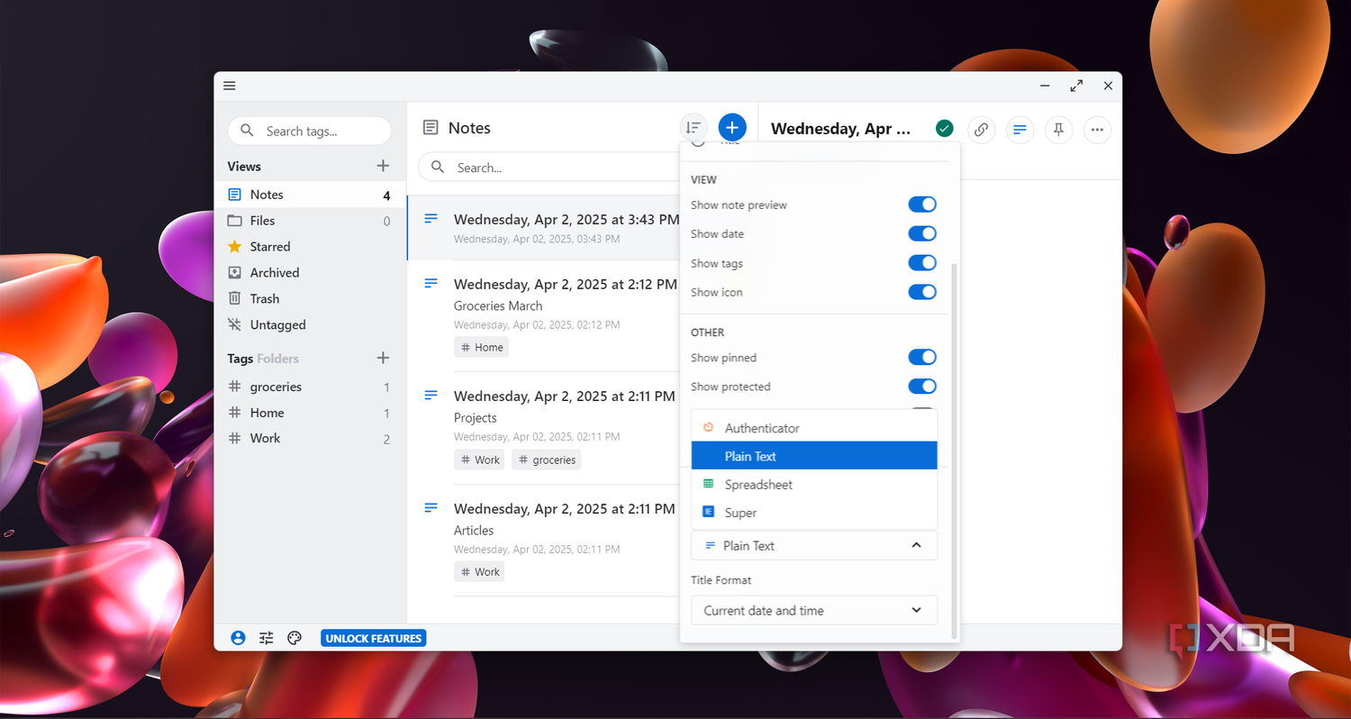The width and height of the screenshot is (1351, 719).
Task: Click the note title in the editor
Action: 841,129
